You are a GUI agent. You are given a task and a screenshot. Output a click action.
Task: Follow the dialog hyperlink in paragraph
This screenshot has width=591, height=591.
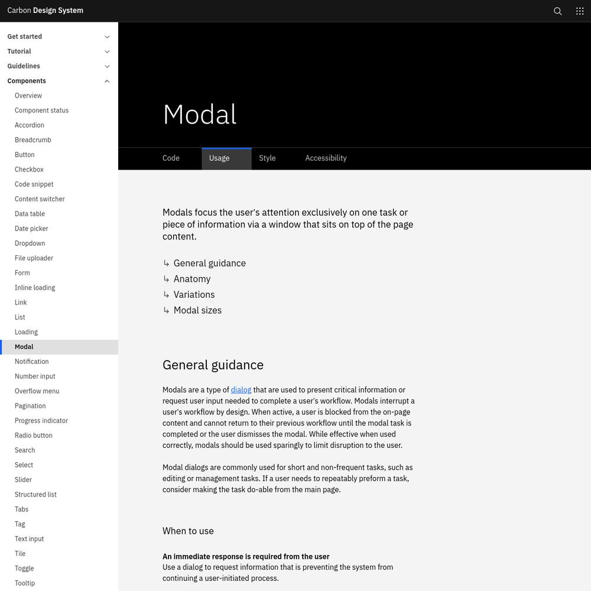pyautogui.click(x=241, y=389)
